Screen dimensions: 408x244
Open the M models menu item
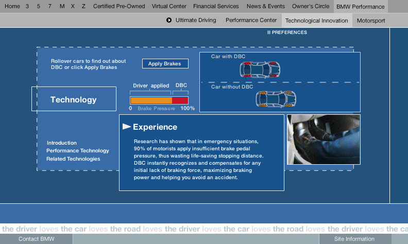click(x=62, y=6)
